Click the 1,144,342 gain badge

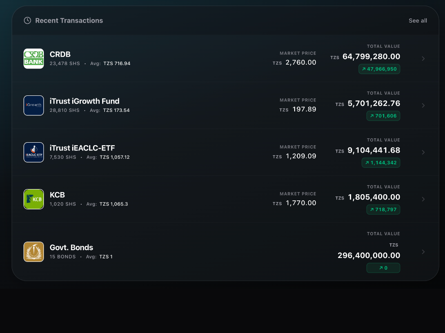tap(381, 163)
